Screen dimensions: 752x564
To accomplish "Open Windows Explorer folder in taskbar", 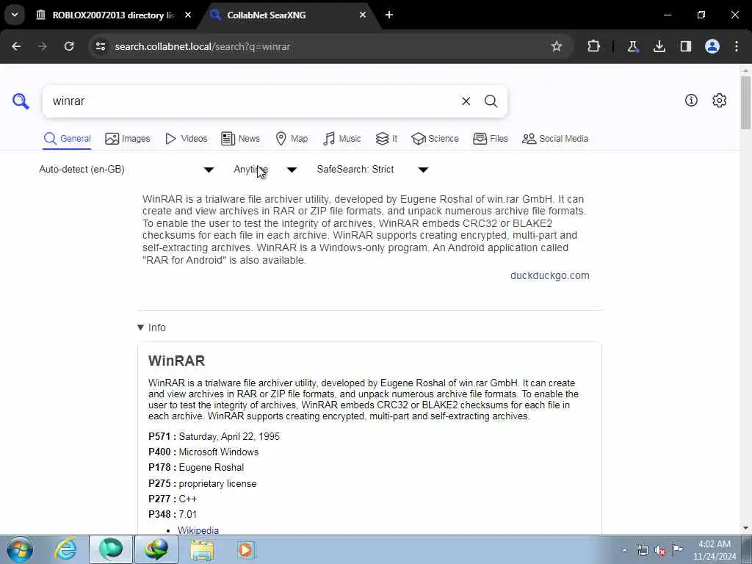I will pyautogui.click(x=202, y=549).
